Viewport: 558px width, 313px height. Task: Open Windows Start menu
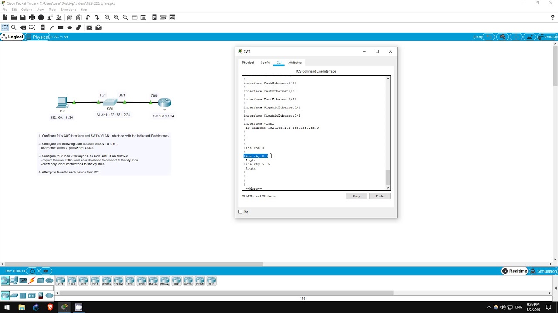(7, 307)
